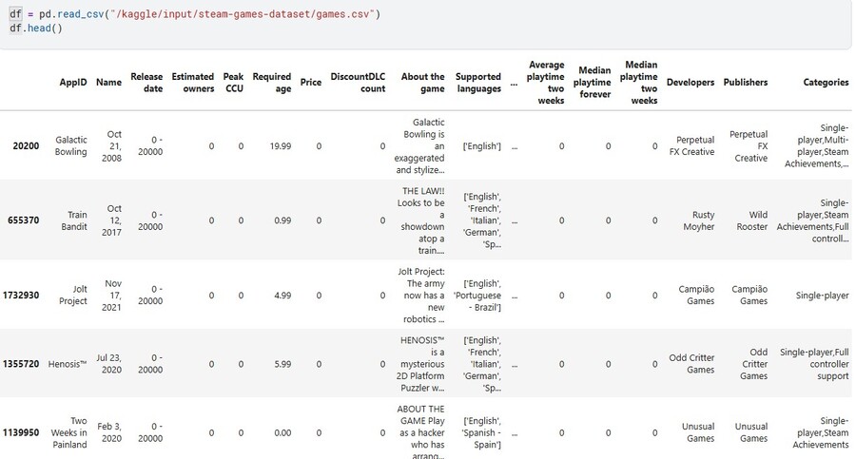856x459 pixels.
Task: Click the HENOSIS™ mysterious platform description
Action: (420, 364)
